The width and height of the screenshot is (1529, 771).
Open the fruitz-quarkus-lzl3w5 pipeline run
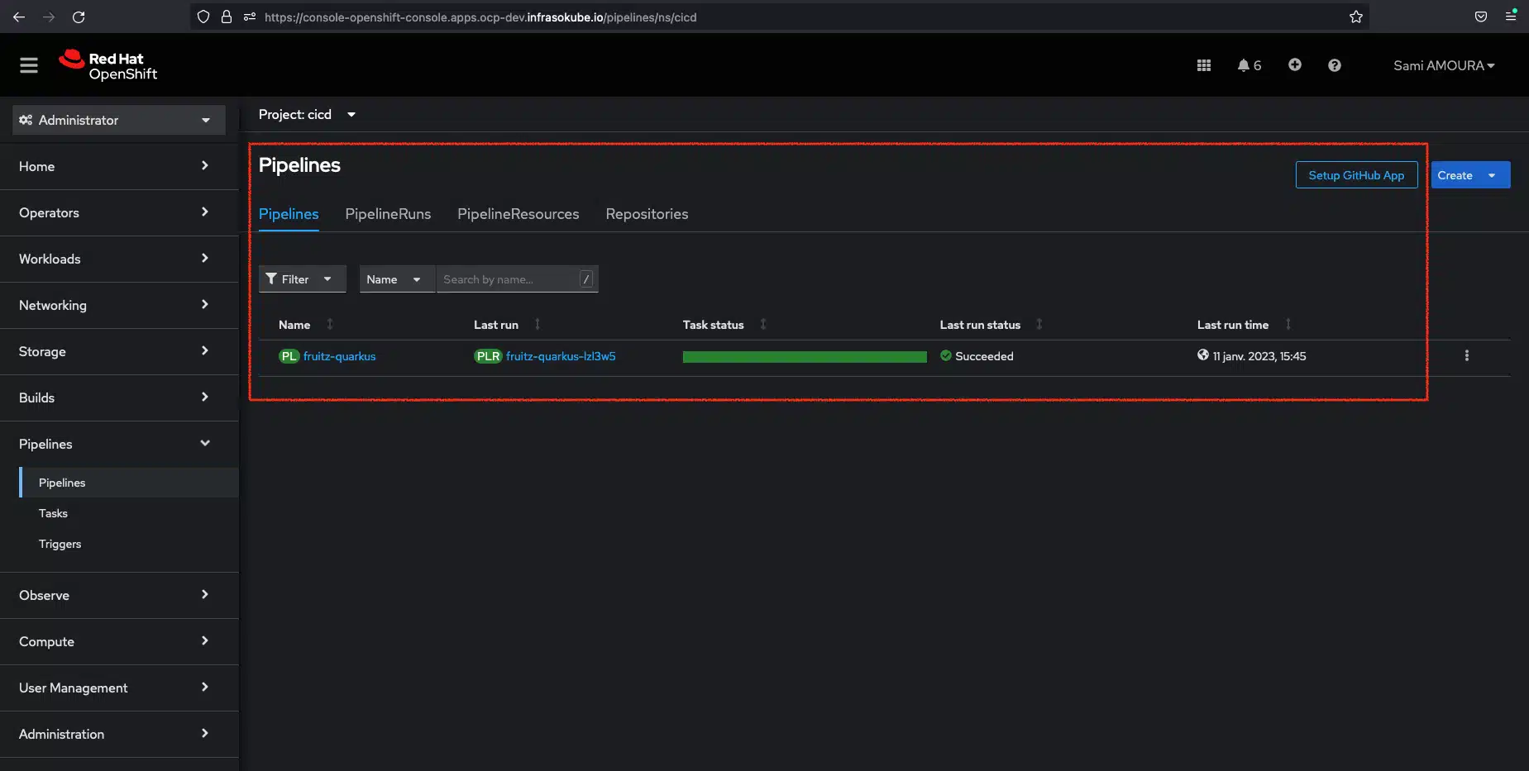(561, 356)
